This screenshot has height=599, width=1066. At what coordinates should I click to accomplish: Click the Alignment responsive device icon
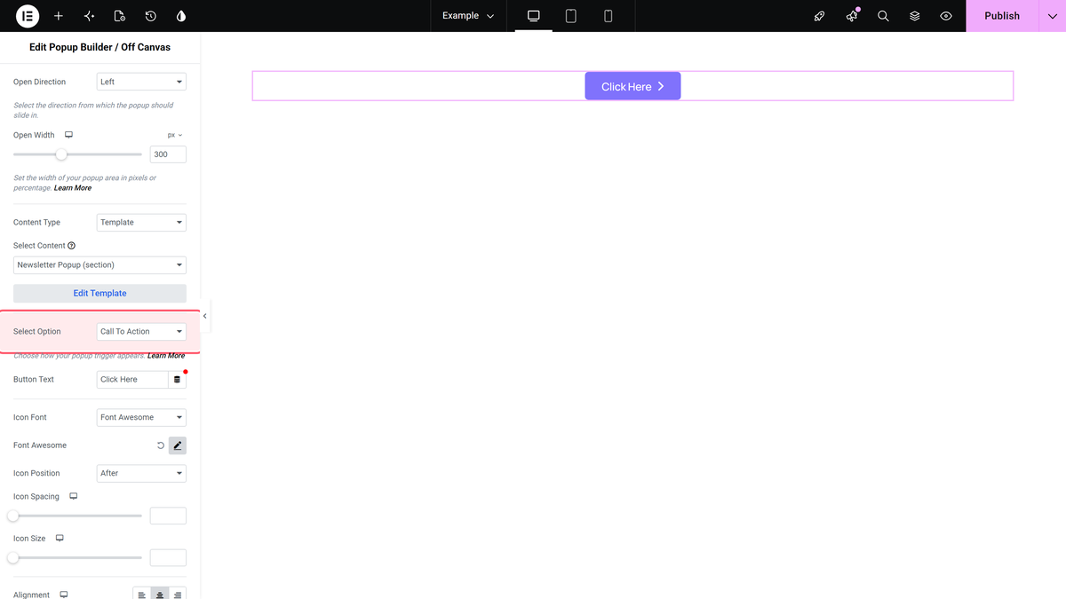[64, 595]
